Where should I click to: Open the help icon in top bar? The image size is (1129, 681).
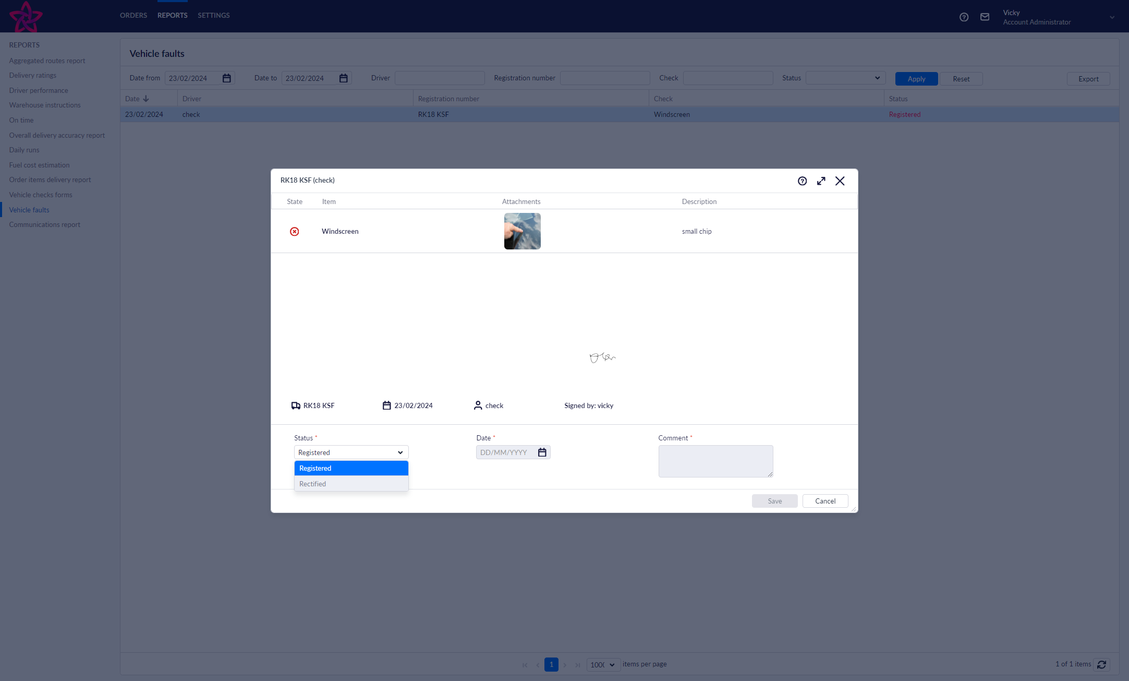[x=964, y=17]
